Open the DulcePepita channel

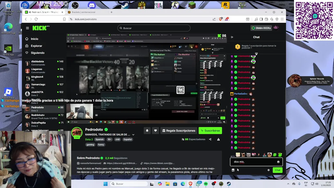(44, 124)
